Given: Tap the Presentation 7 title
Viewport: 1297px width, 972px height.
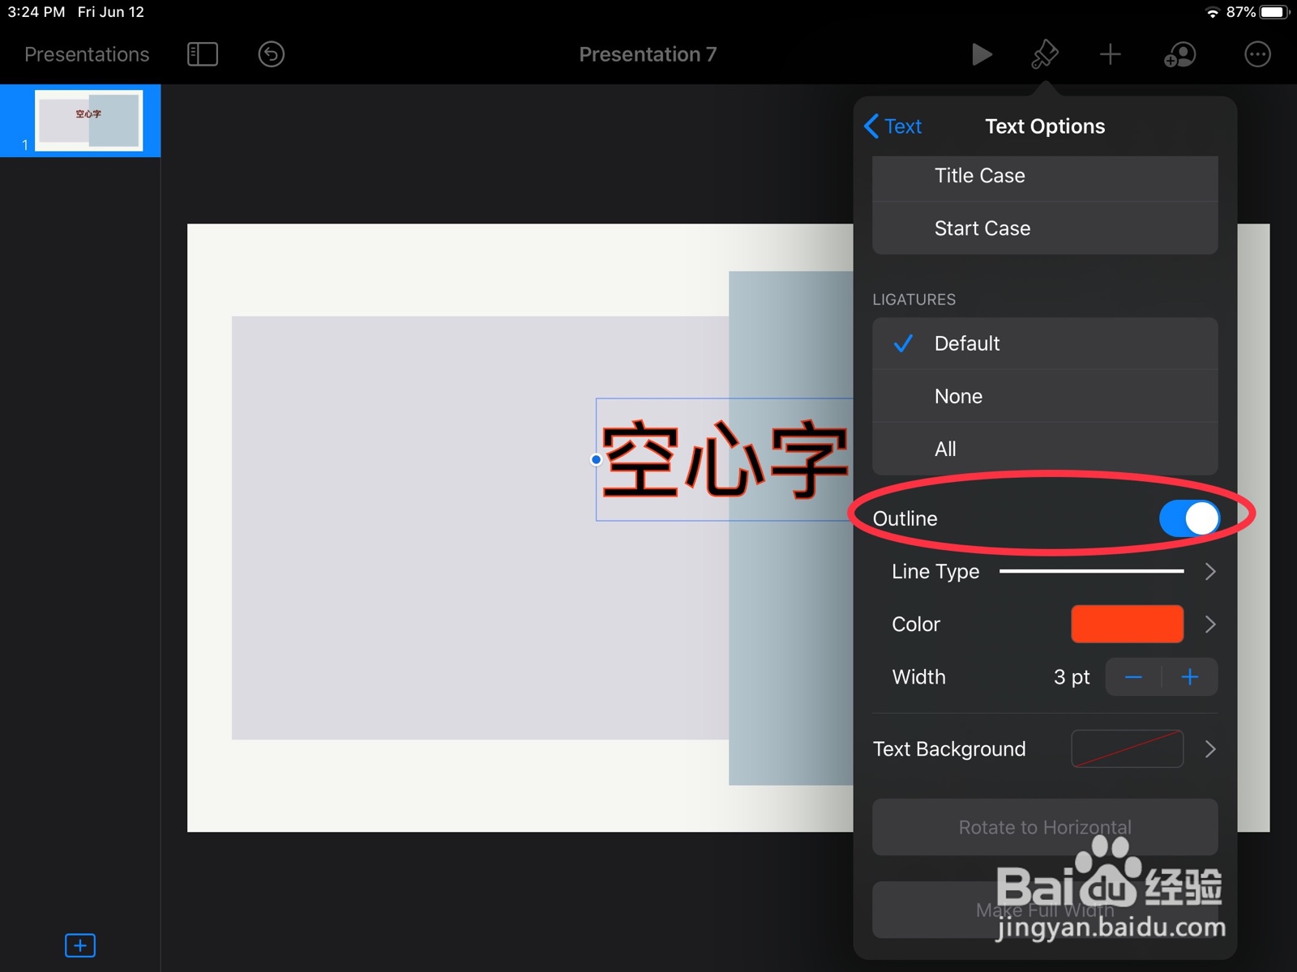Looking at the screenshot, I should [648, 54].
